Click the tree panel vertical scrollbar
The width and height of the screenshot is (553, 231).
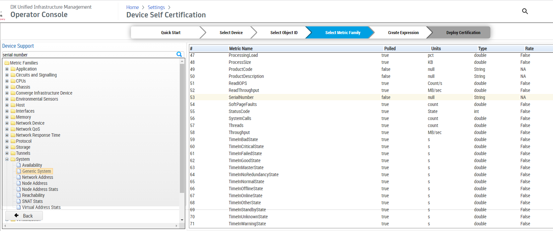pyautogui.click(x=182, y=128)
